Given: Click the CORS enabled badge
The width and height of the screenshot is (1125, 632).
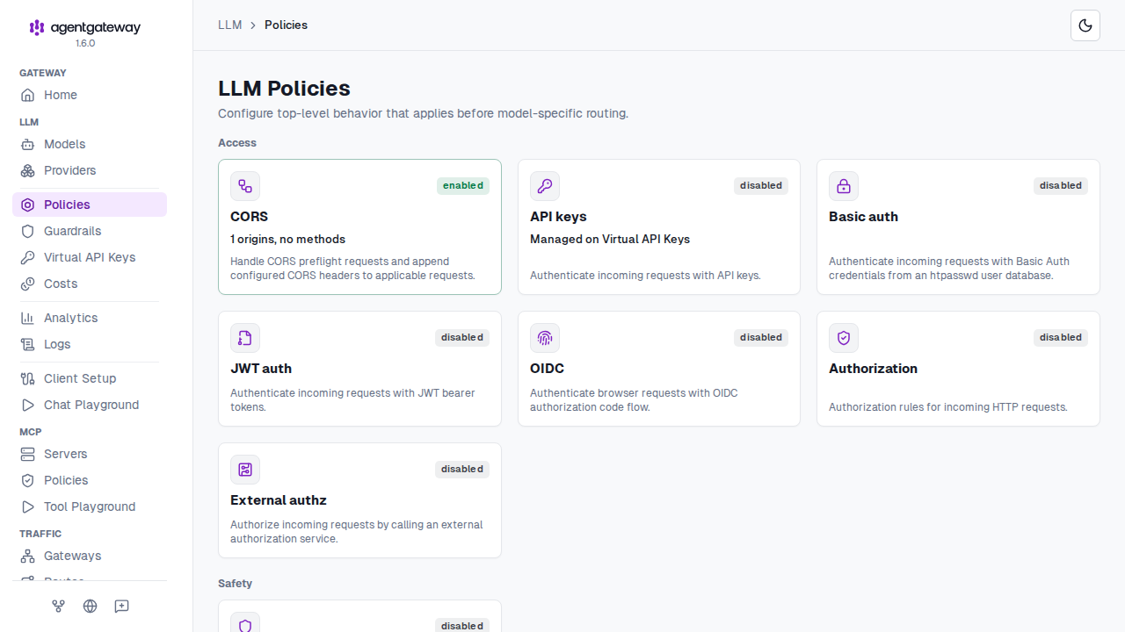Looking at the screenshot, I should (x=463, y=186).
